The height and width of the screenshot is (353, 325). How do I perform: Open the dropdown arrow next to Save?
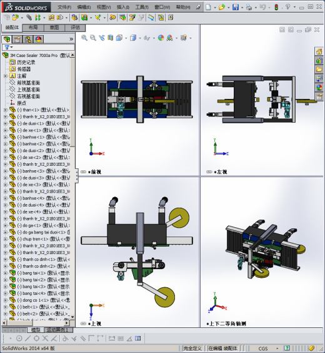click(x=242, y=8)
